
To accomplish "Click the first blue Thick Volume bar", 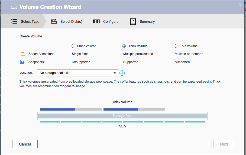I will click(57, 109).
